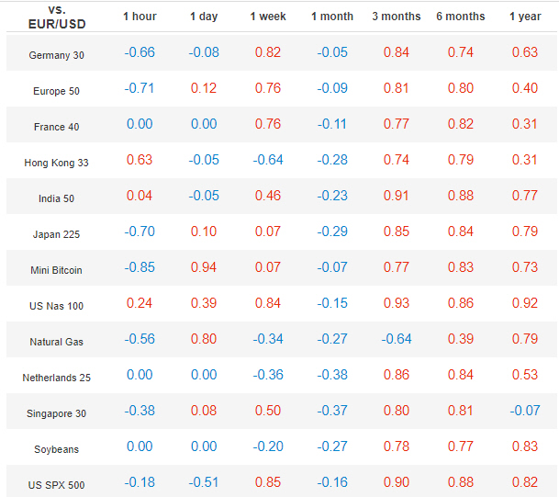559x497 pixels.
Task: Select the Germany 30 row label
Action: [56, 55]
